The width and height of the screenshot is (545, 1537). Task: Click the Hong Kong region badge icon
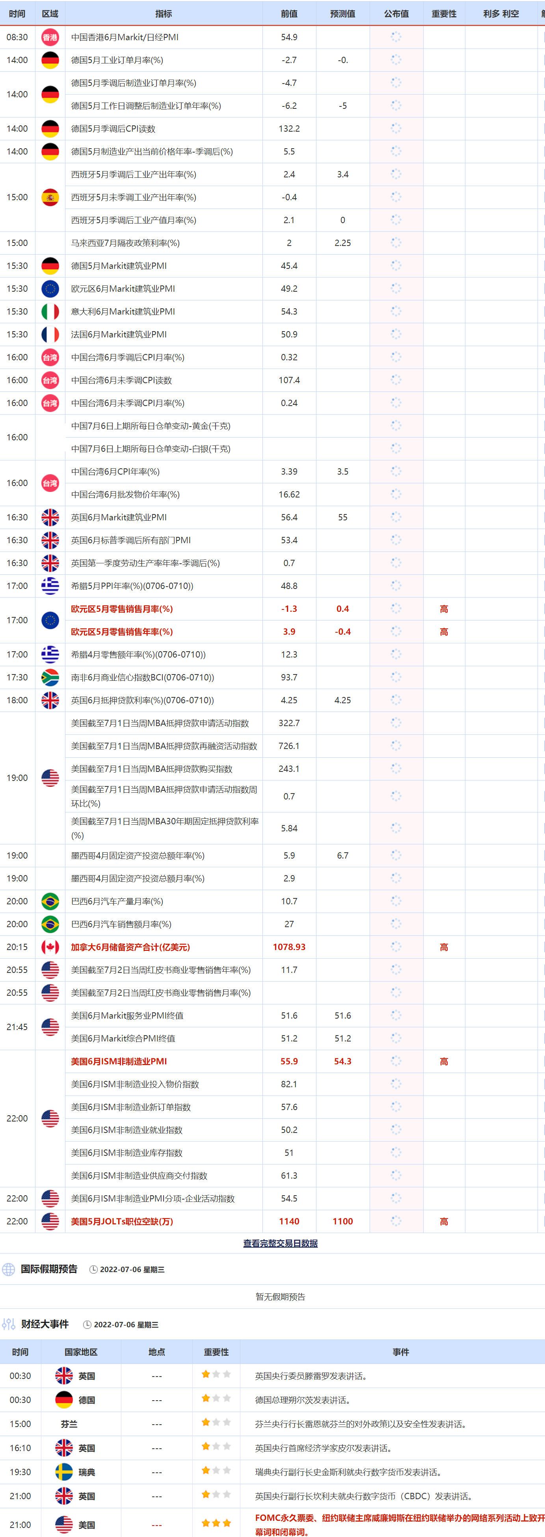[x=50, y=37]
